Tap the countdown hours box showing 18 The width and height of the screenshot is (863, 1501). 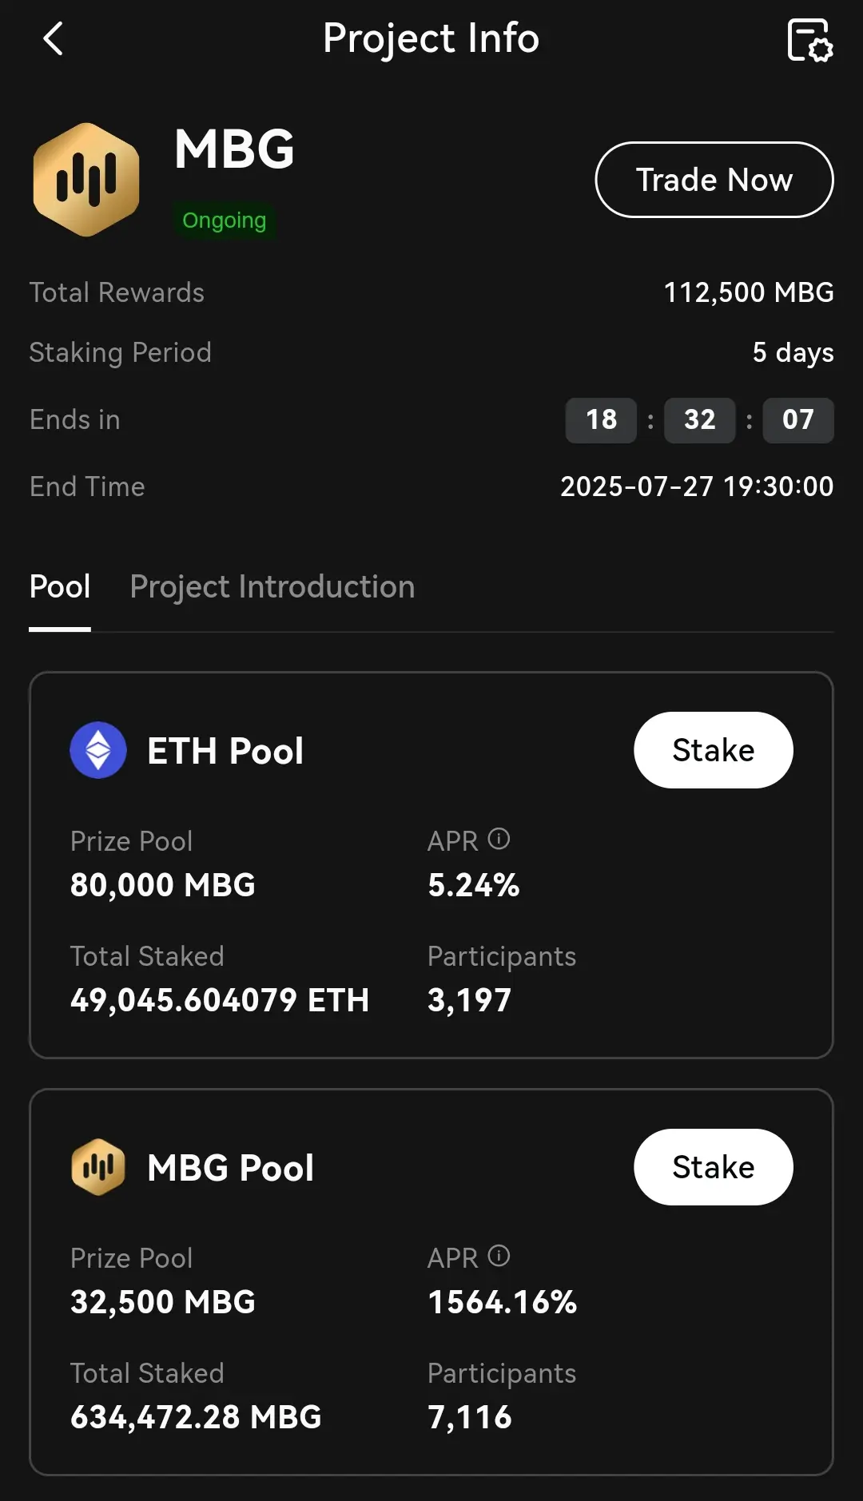[x=601, y=420]
